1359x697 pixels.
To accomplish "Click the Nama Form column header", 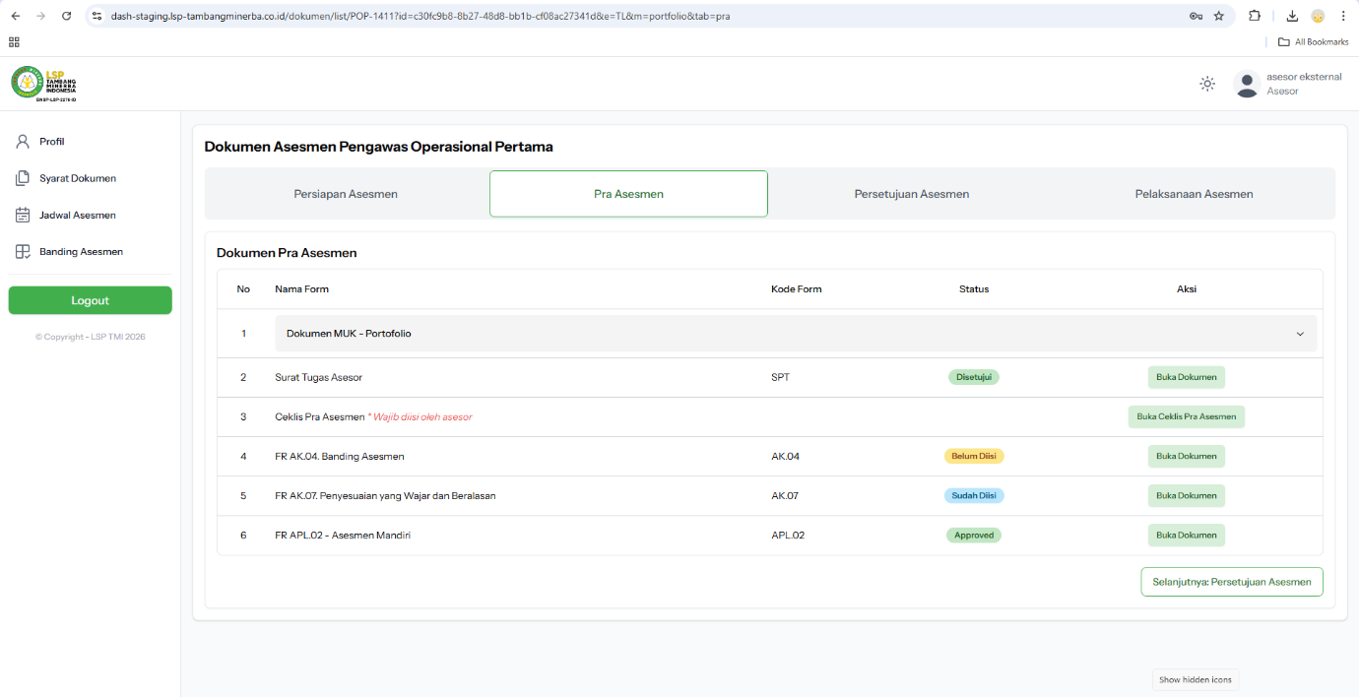I will click(301, 289).
